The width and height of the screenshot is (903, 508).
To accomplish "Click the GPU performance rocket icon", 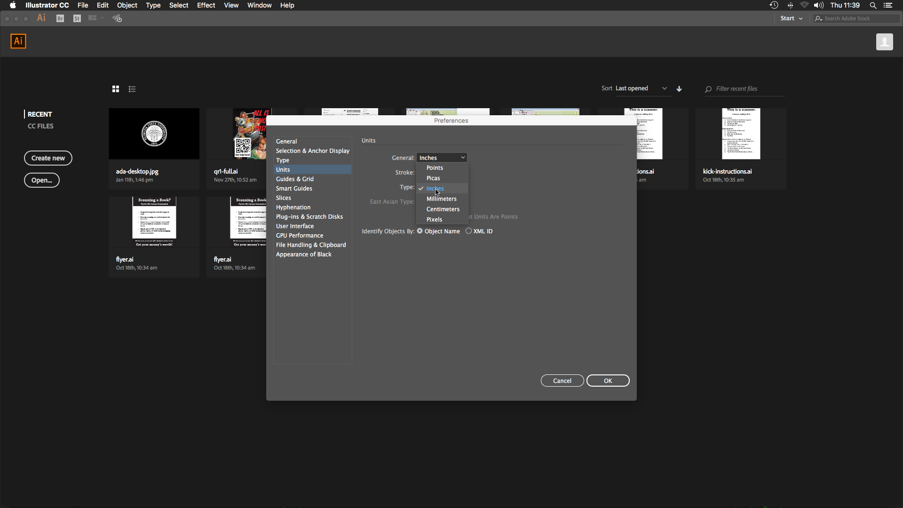I will [117, 18].
